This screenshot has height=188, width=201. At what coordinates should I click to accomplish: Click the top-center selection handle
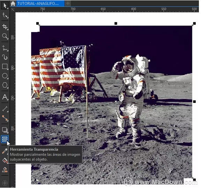[116, 23]
